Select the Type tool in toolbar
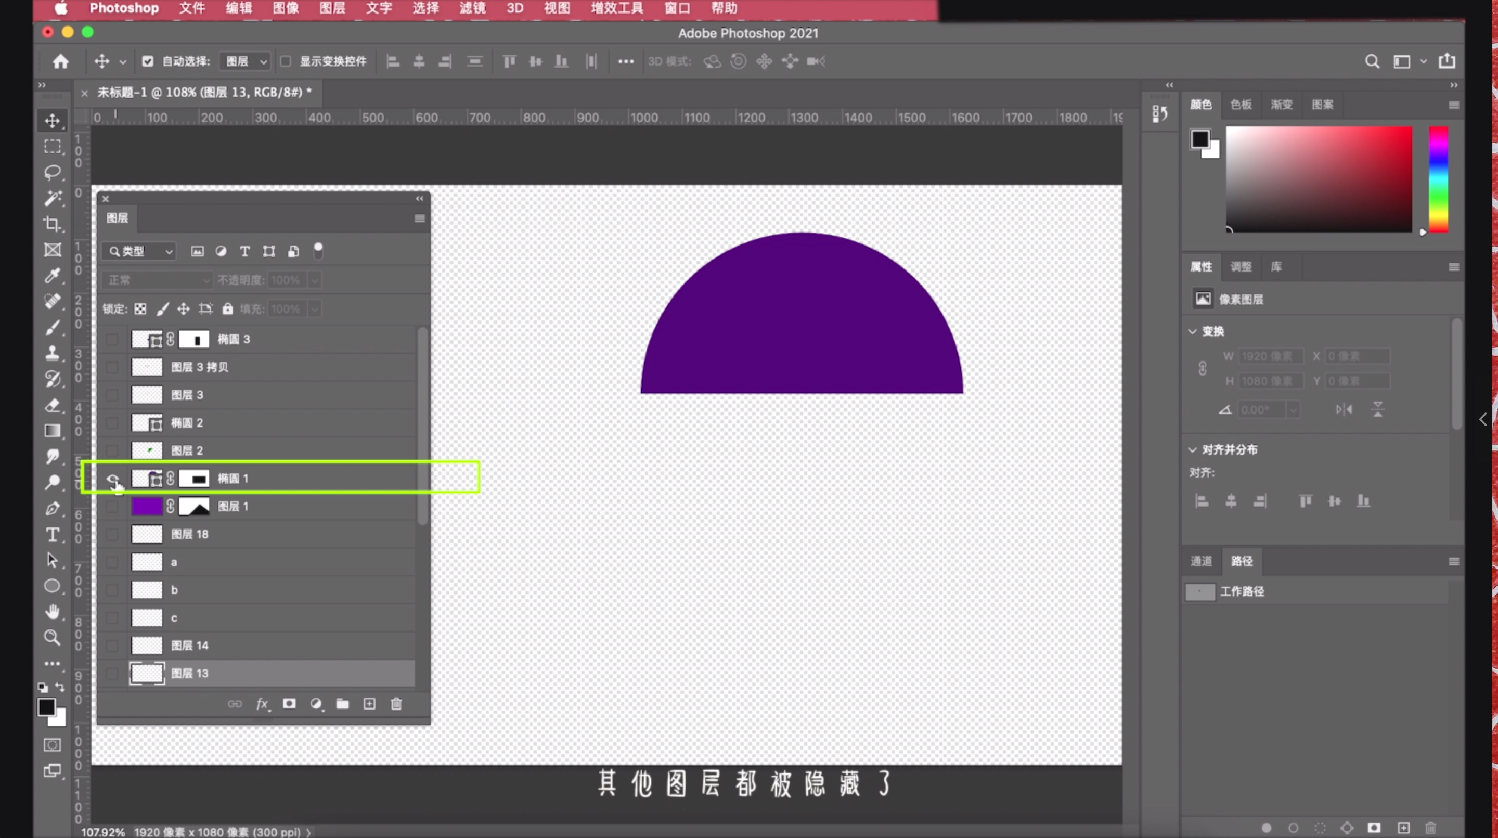The width and height of the screenshot is (1498, 838). [53, 534]
